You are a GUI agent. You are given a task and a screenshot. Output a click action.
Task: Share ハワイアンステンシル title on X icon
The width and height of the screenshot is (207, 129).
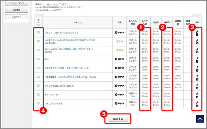pos(197,79)
